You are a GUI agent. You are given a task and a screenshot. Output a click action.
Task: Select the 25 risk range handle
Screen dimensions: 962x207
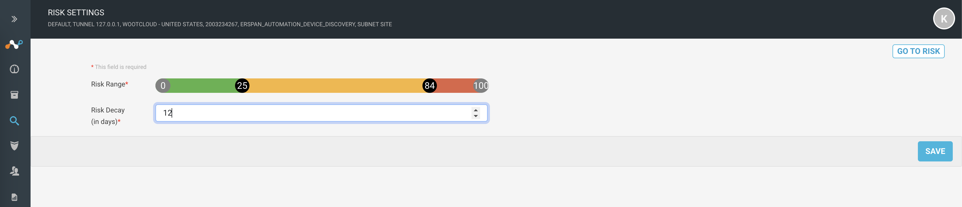coord(242,86)
